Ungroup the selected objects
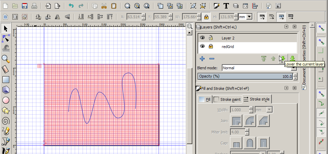328x154 pixels. [203, 5]
